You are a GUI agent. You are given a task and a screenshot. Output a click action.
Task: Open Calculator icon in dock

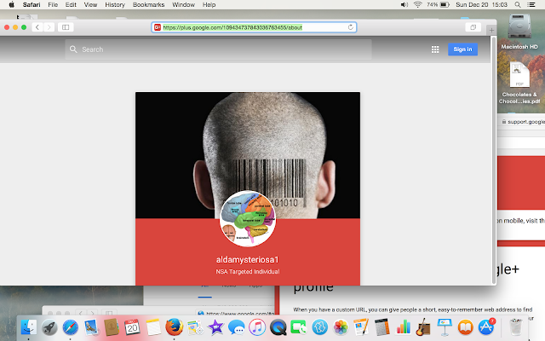(382, 327)
